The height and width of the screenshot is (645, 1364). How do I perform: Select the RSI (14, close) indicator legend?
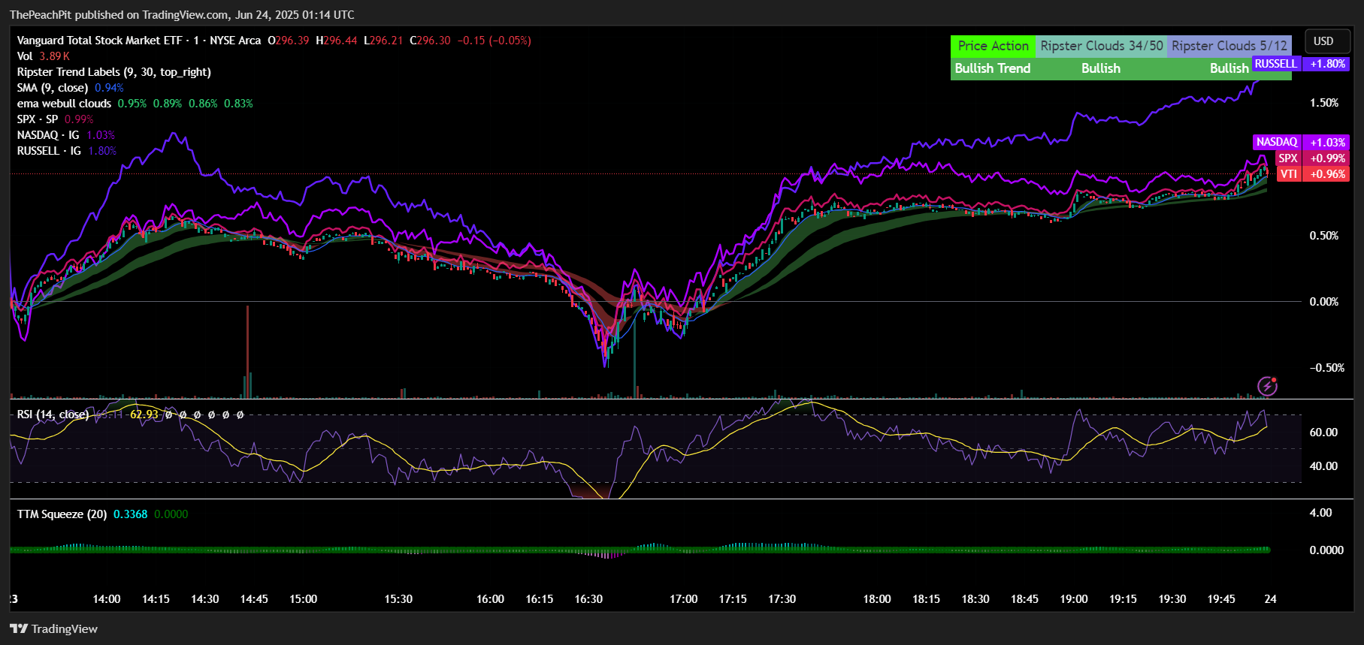point(53,414)
